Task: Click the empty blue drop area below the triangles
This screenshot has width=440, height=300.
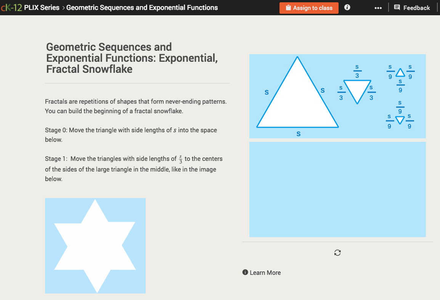Action: (337, 189)
